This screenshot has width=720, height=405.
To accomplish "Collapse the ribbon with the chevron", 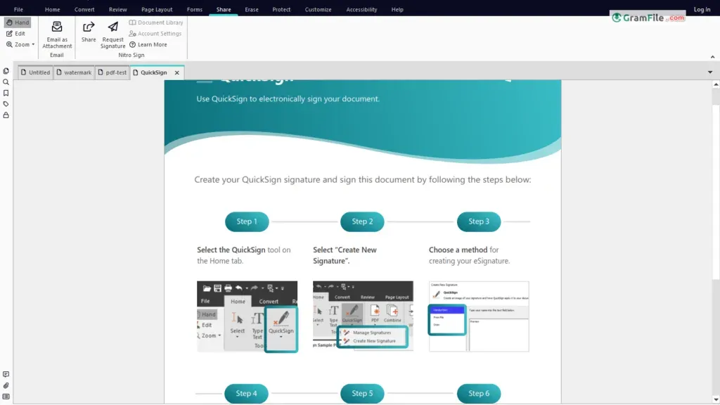I will (713, 57).
